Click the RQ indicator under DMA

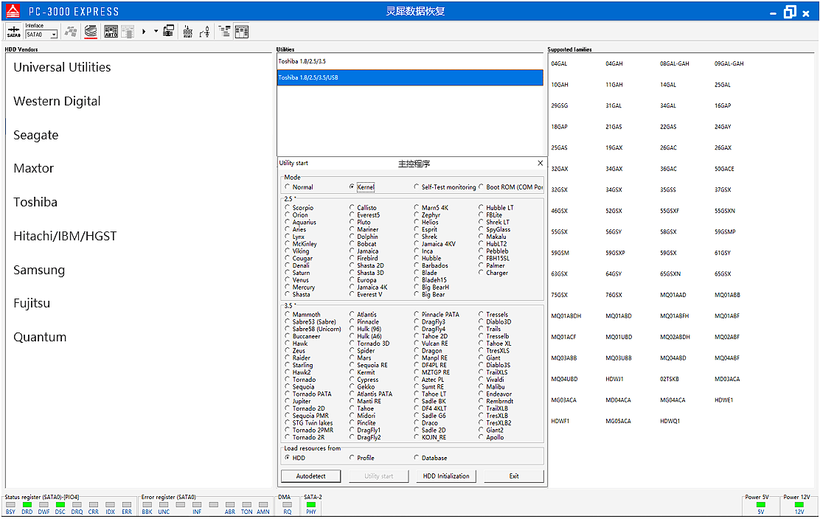[287, 505]
